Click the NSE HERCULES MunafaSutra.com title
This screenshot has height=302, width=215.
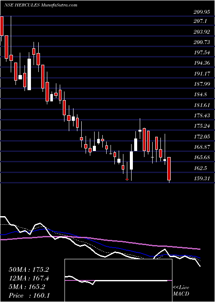41,5
